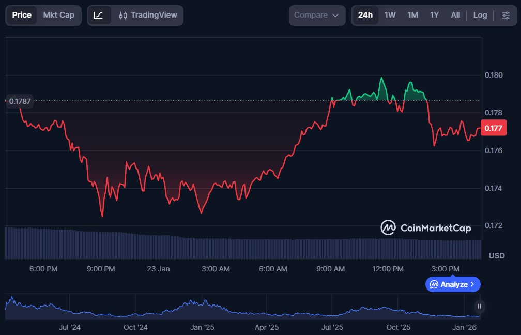Click the price peak near 12:00 PM
521x335 pixels.
pos(382,78)
